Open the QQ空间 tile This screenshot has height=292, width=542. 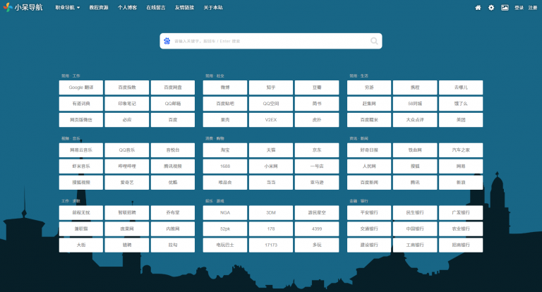click(271, 104)
